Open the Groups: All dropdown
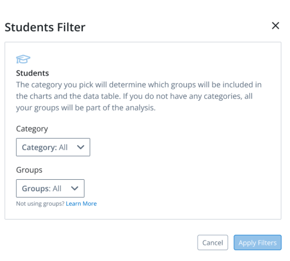Image resolution: width=290 pixels, height=261 pixels. pos(50,189)
